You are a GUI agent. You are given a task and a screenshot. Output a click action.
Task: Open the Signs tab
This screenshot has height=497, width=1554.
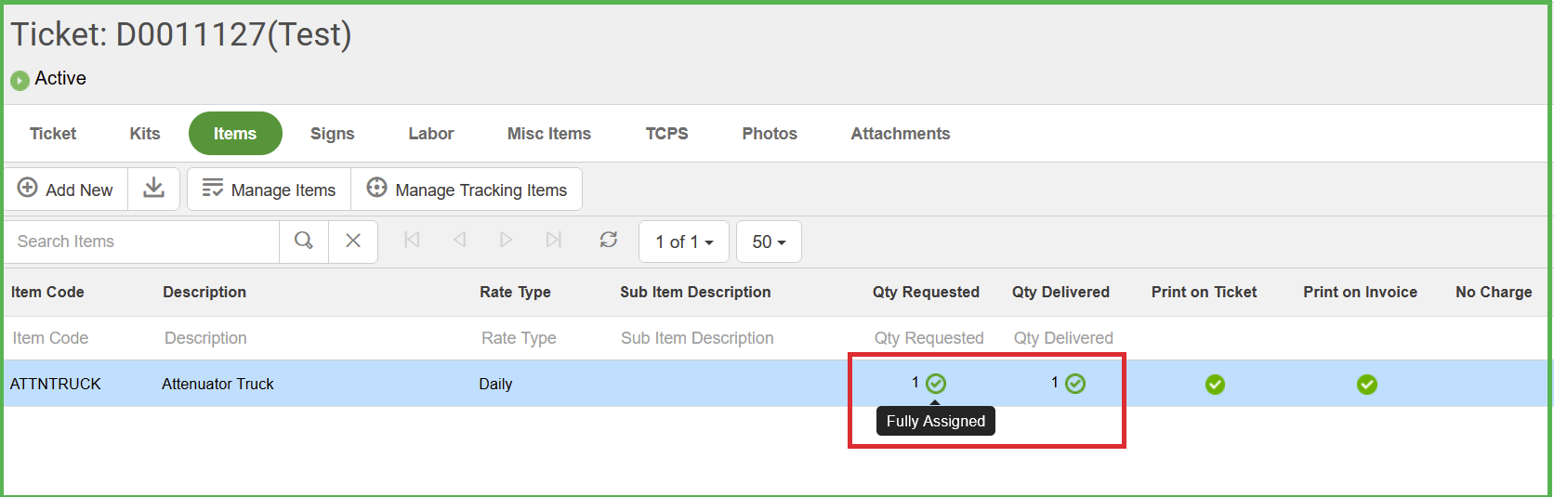click(333, 134)
